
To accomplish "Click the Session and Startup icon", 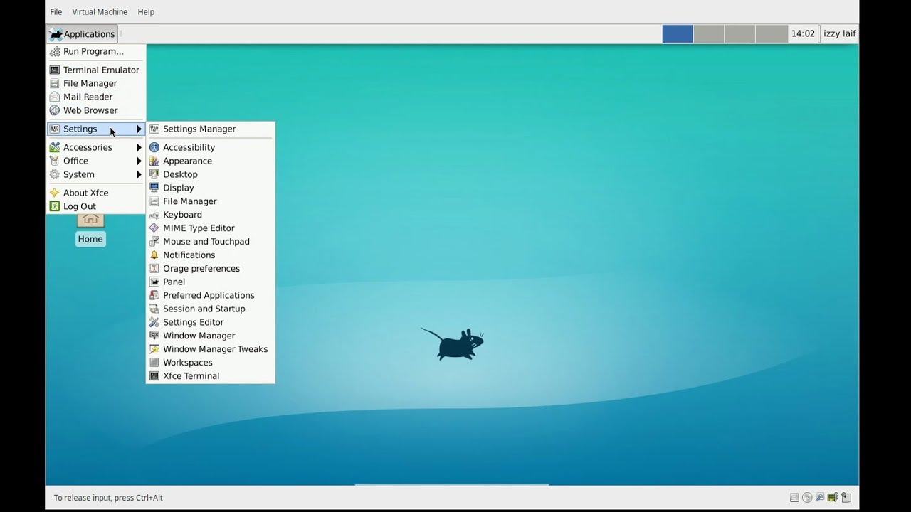I will pos(154,309).
